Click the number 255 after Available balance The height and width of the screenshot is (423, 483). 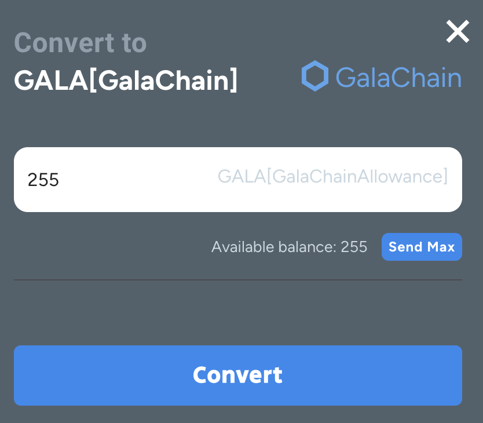click(354, 247)
